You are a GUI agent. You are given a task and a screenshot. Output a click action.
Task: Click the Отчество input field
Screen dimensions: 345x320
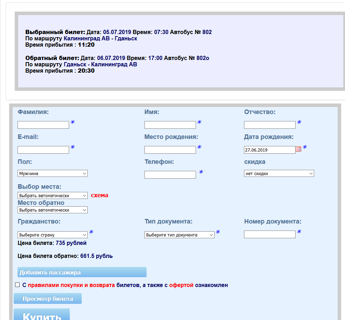click(270, 125)
